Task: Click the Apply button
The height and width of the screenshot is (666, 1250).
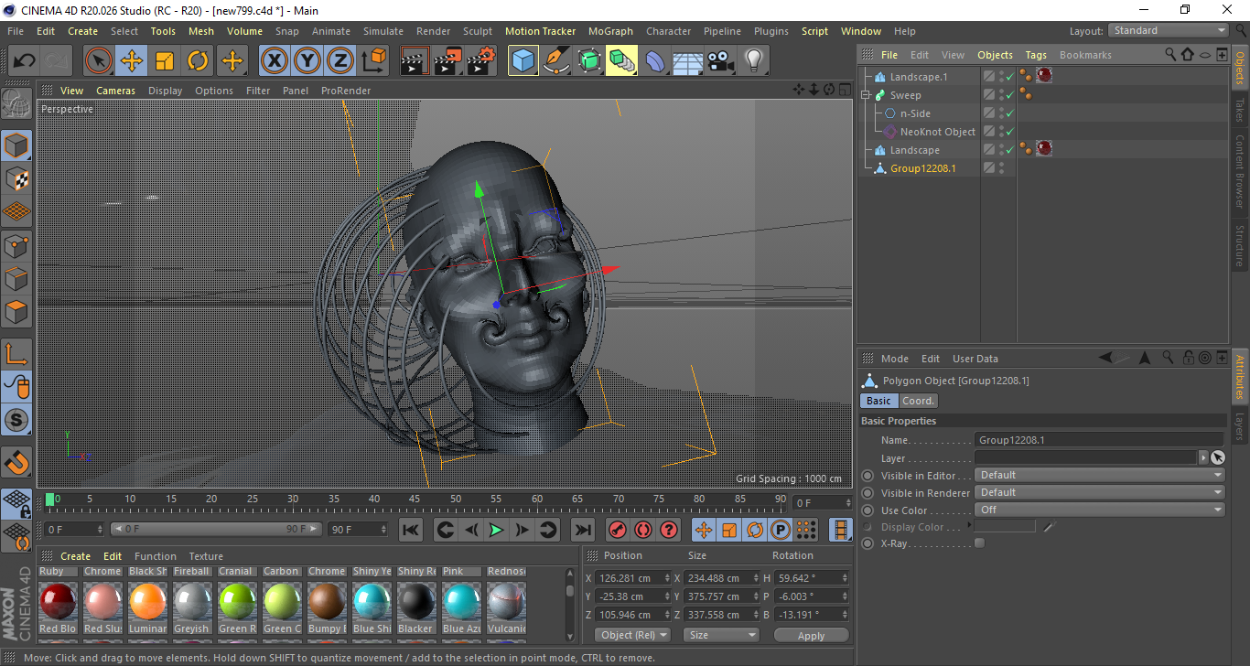Action: (811, 635)
